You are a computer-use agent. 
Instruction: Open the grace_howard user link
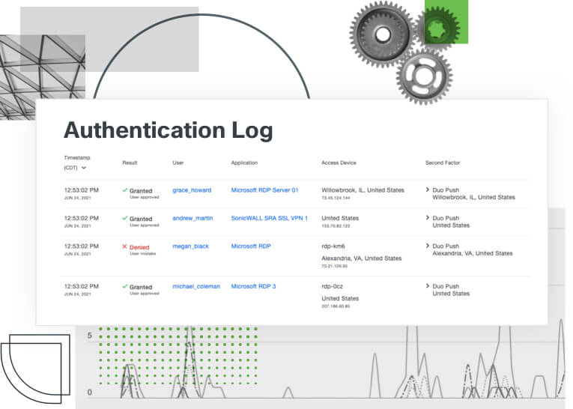tap(192, 190)
